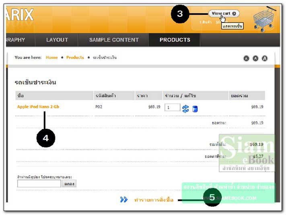Follow the Home breadcrumb link
Viewport: 286px width, 215px height.
tap(51, 57)
